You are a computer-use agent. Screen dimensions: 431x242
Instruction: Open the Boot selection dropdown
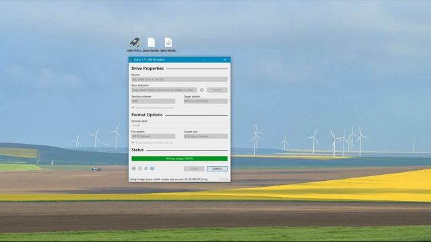pyautogui.click(x=164, y=90)
